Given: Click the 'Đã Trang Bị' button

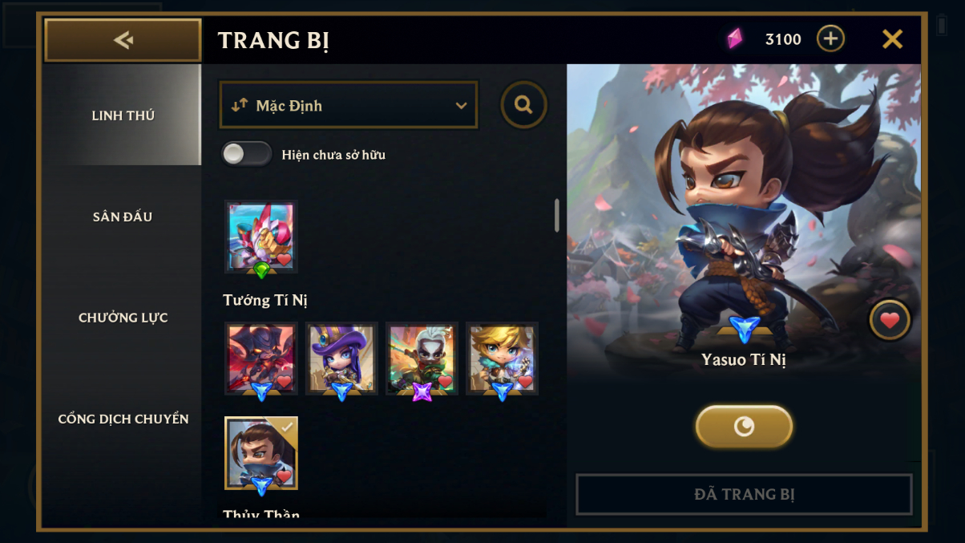Looking at the screenshot, I should 744,494.
